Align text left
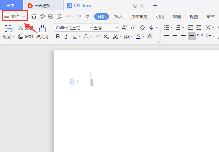 [167, 36]
